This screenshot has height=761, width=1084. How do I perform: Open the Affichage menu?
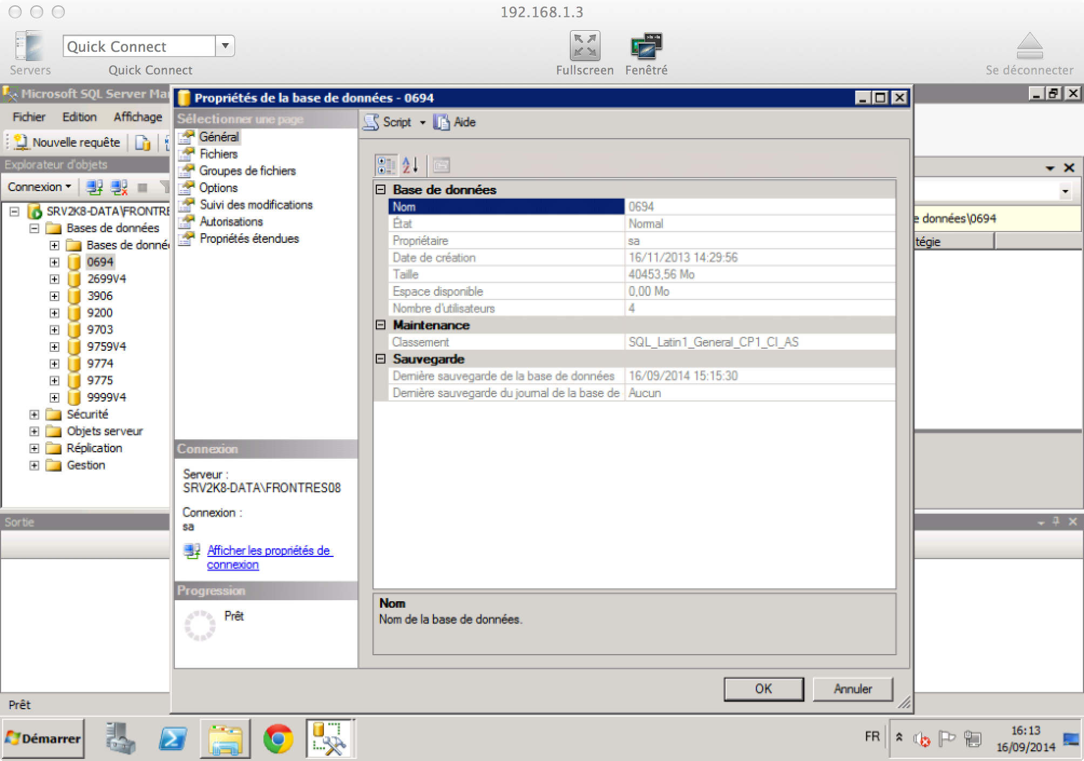[x=138, y=117]
